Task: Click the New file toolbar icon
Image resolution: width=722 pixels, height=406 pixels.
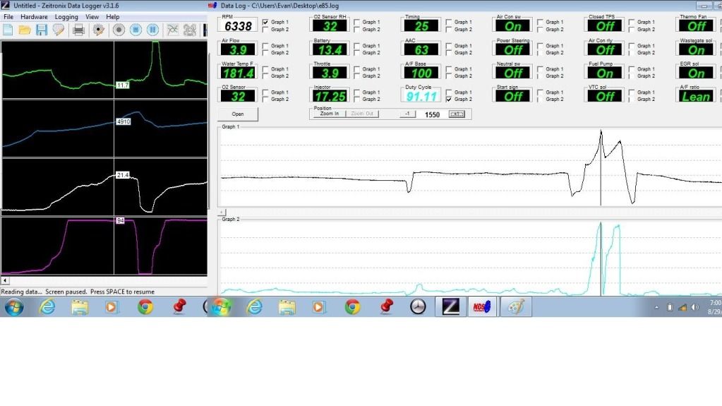Action: pyautogui.click(x=8, y=30)
